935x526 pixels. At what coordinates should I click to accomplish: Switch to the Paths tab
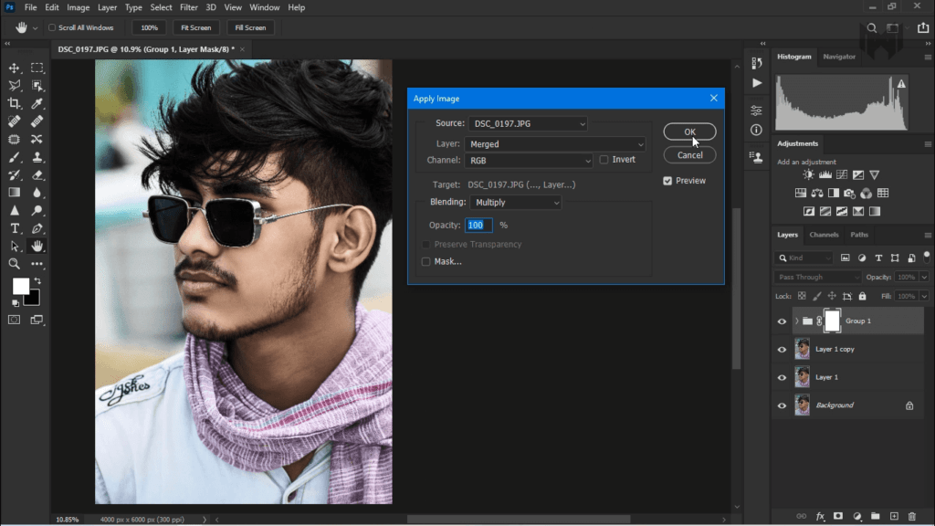coord(859,235)
